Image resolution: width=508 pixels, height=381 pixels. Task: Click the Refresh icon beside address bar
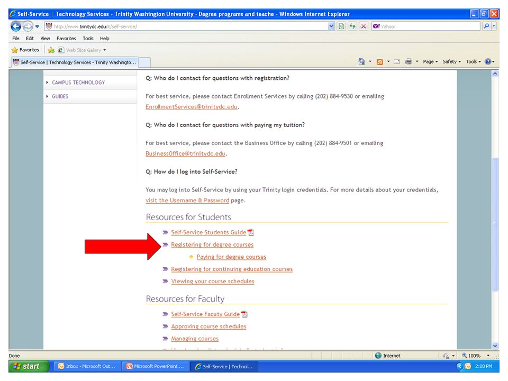point(352,26)
